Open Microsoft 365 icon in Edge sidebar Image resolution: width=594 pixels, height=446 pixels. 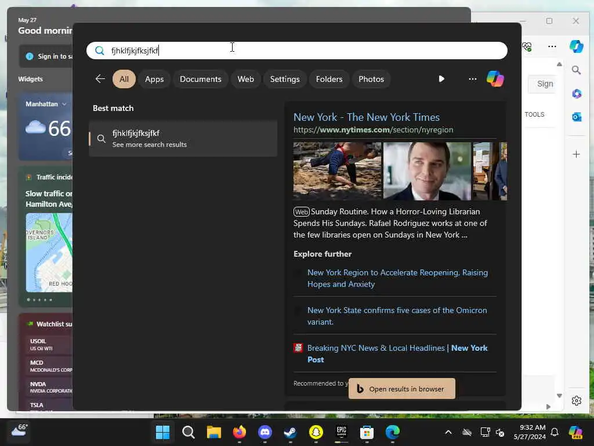point(576,93)
